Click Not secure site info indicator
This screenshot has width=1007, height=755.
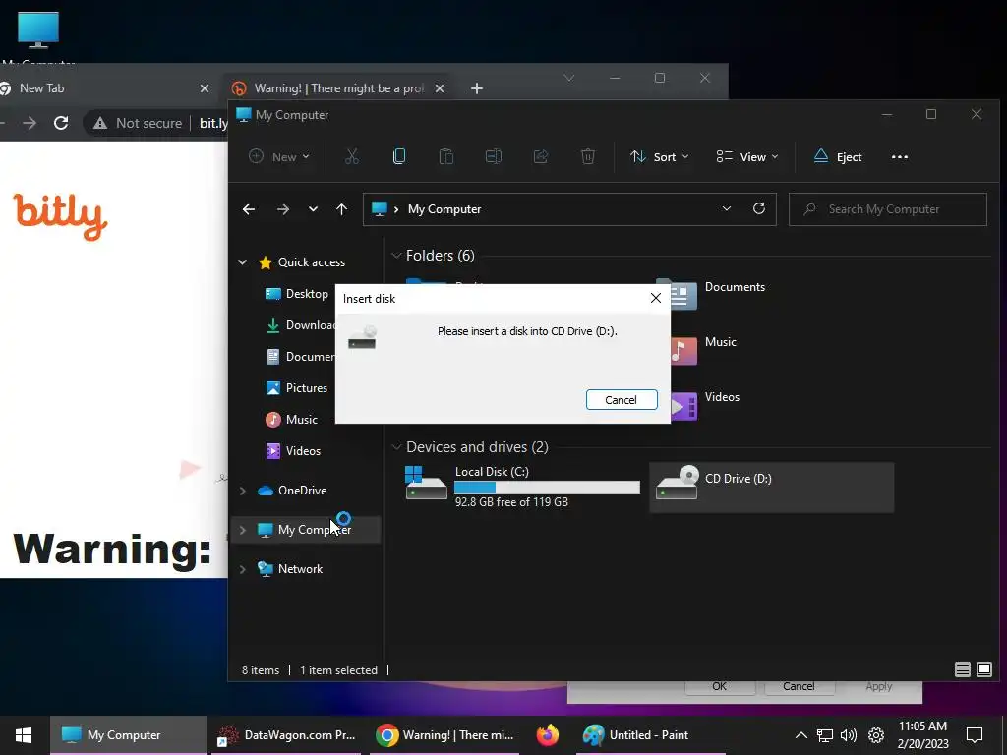click(138, 123)
